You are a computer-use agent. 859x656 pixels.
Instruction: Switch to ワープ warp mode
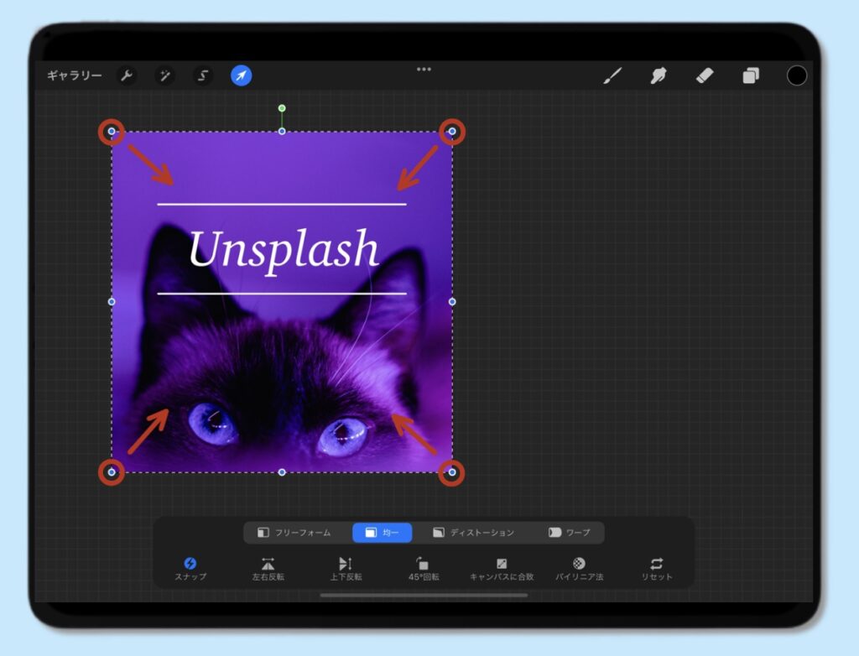coord(570,533)
